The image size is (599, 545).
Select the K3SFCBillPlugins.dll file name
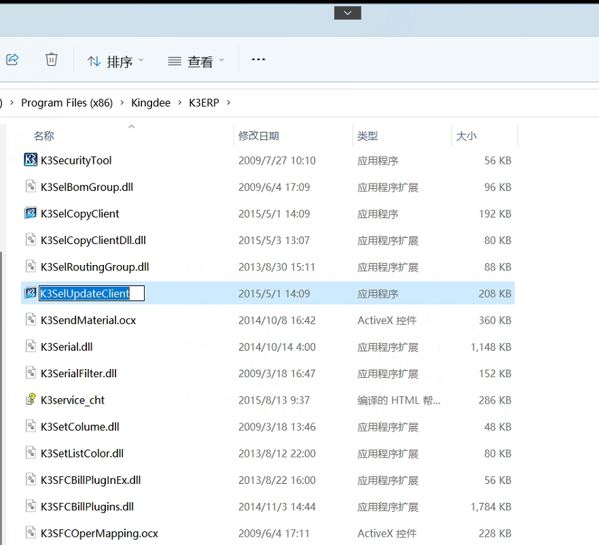click(x=88, y=507)
